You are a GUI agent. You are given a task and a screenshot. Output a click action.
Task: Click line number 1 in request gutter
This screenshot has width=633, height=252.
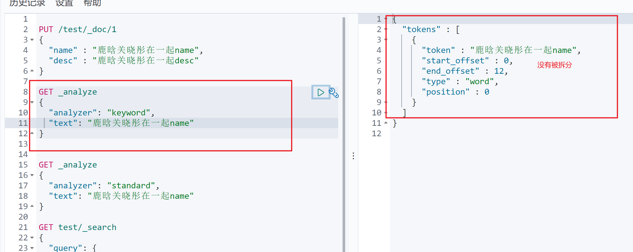point(25,19)
